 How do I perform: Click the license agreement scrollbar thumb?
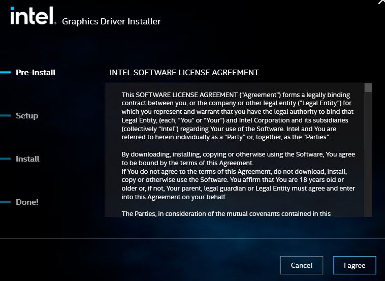coord(368,88)
